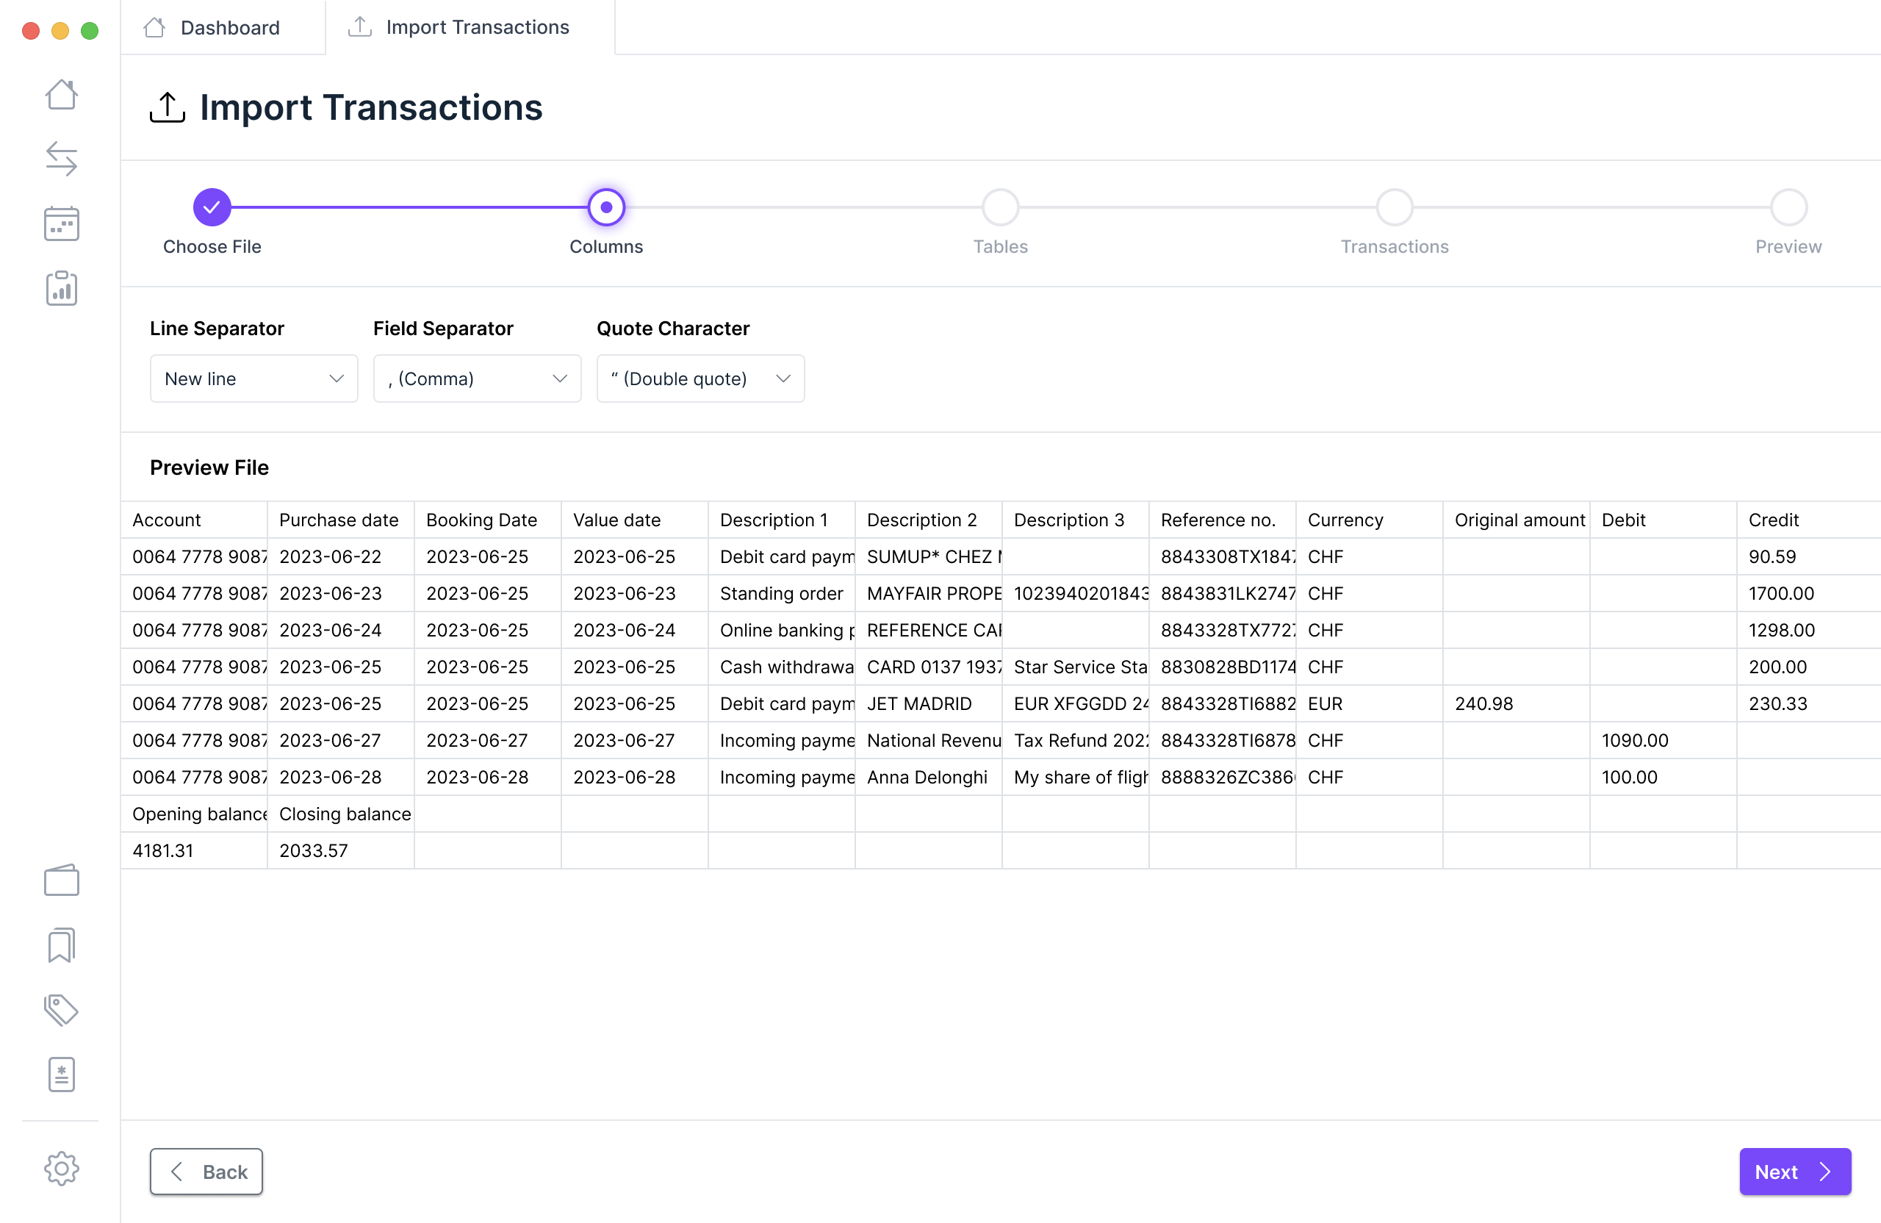1881x1223 pixels.
Task: Open the bookmarks sidebar icon
Action: 61,944
